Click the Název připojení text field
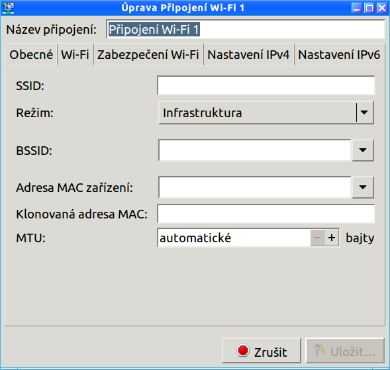 point(246,29)
